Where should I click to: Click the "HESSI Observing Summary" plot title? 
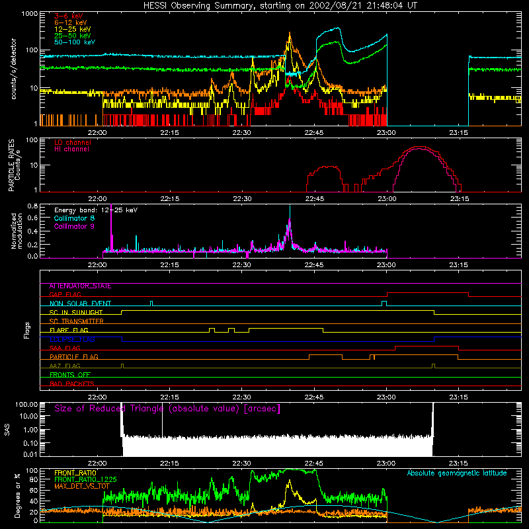[x=280, y=6]
